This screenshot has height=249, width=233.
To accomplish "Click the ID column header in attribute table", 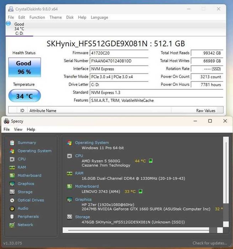I will tap(22, 110).
